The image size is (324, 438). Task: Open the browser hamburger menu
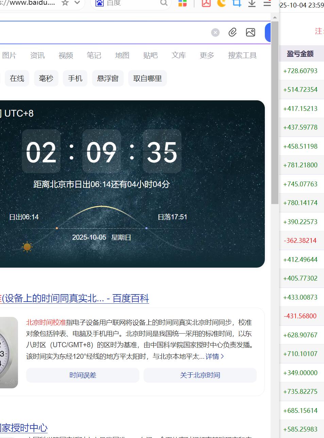(x=267, y=3)
